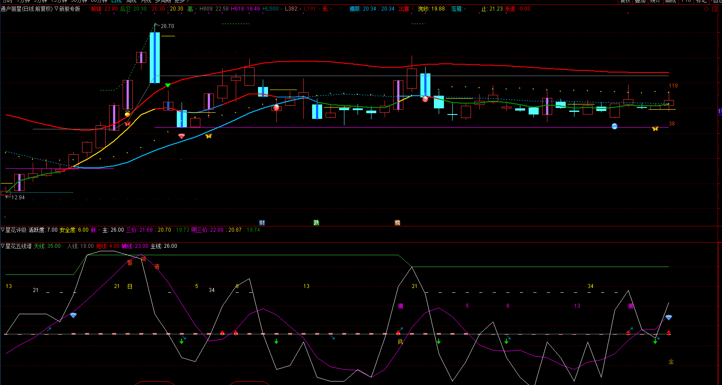This screenshot has height=385, width=722.
Task: Click the magenta 13 cycle number in the five-line panel
Action: tap(577, 306)
